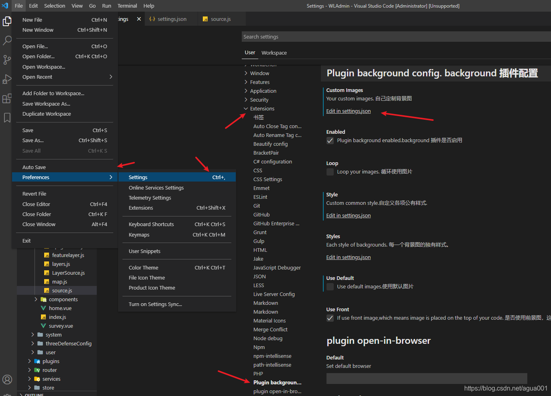This screenshot has height=396, width=551.
Task: Switch to the Workspace settings tab
Action: coord(274,53)
